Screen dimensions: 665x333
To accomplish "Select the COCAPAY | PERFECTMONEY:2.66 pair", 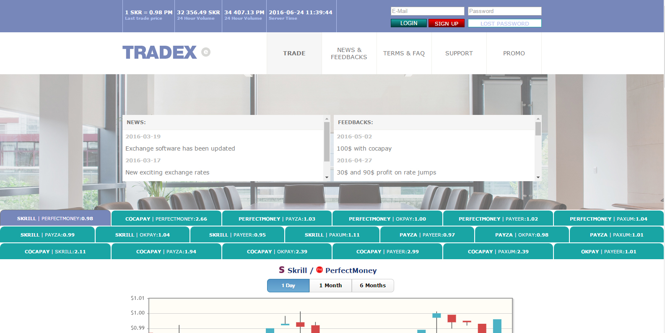I will pos(166,219).
